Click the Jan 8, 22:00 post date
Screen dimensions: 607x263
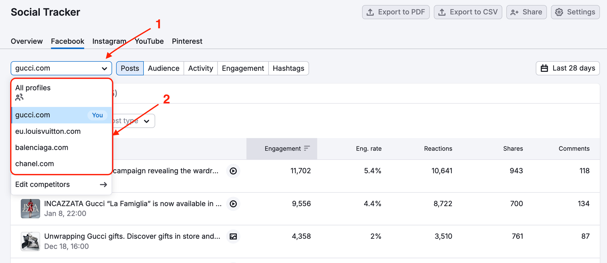click(65, 213)
